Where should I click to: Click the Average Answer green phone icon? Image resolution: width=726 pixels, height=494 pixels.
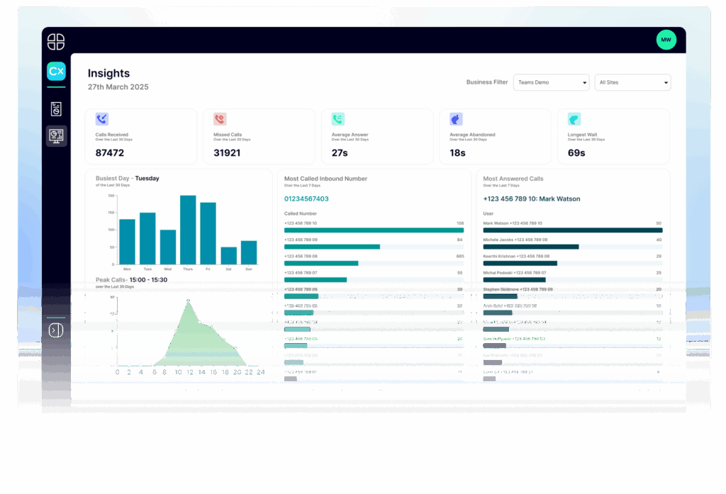(338, 119)
